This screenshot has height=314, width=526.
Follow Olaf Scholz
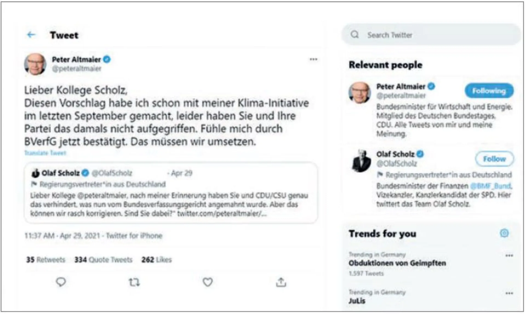494,159
